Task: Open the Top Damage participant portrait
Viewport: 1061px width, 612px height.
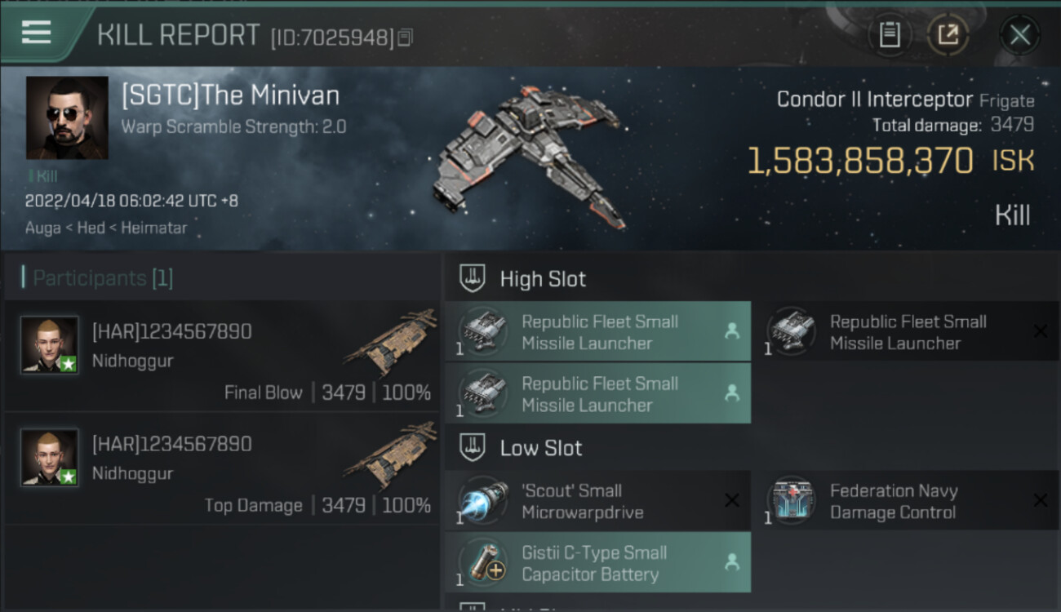Action: click(x=50, y=457)
